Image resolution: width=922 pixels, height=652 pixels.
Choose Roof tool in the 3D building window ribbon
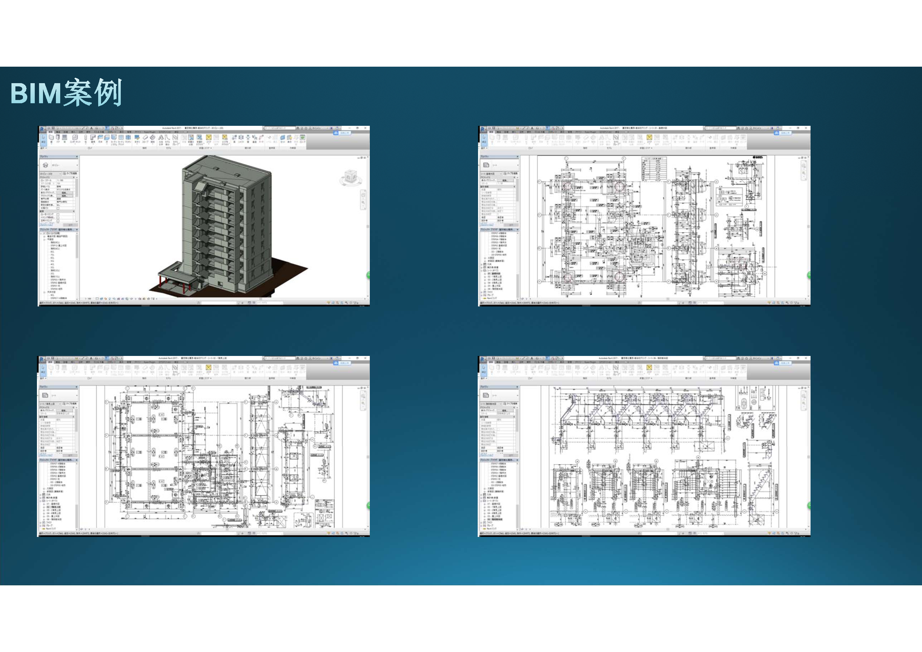click(x=93, y=138)
